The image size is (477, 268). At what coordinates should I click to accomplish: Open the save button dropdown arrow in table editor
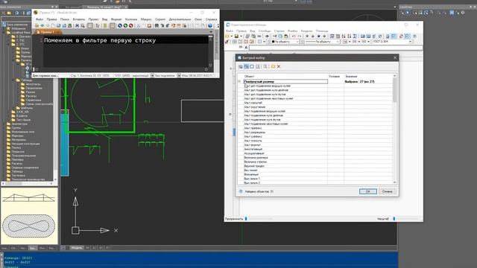pos(241,36)
